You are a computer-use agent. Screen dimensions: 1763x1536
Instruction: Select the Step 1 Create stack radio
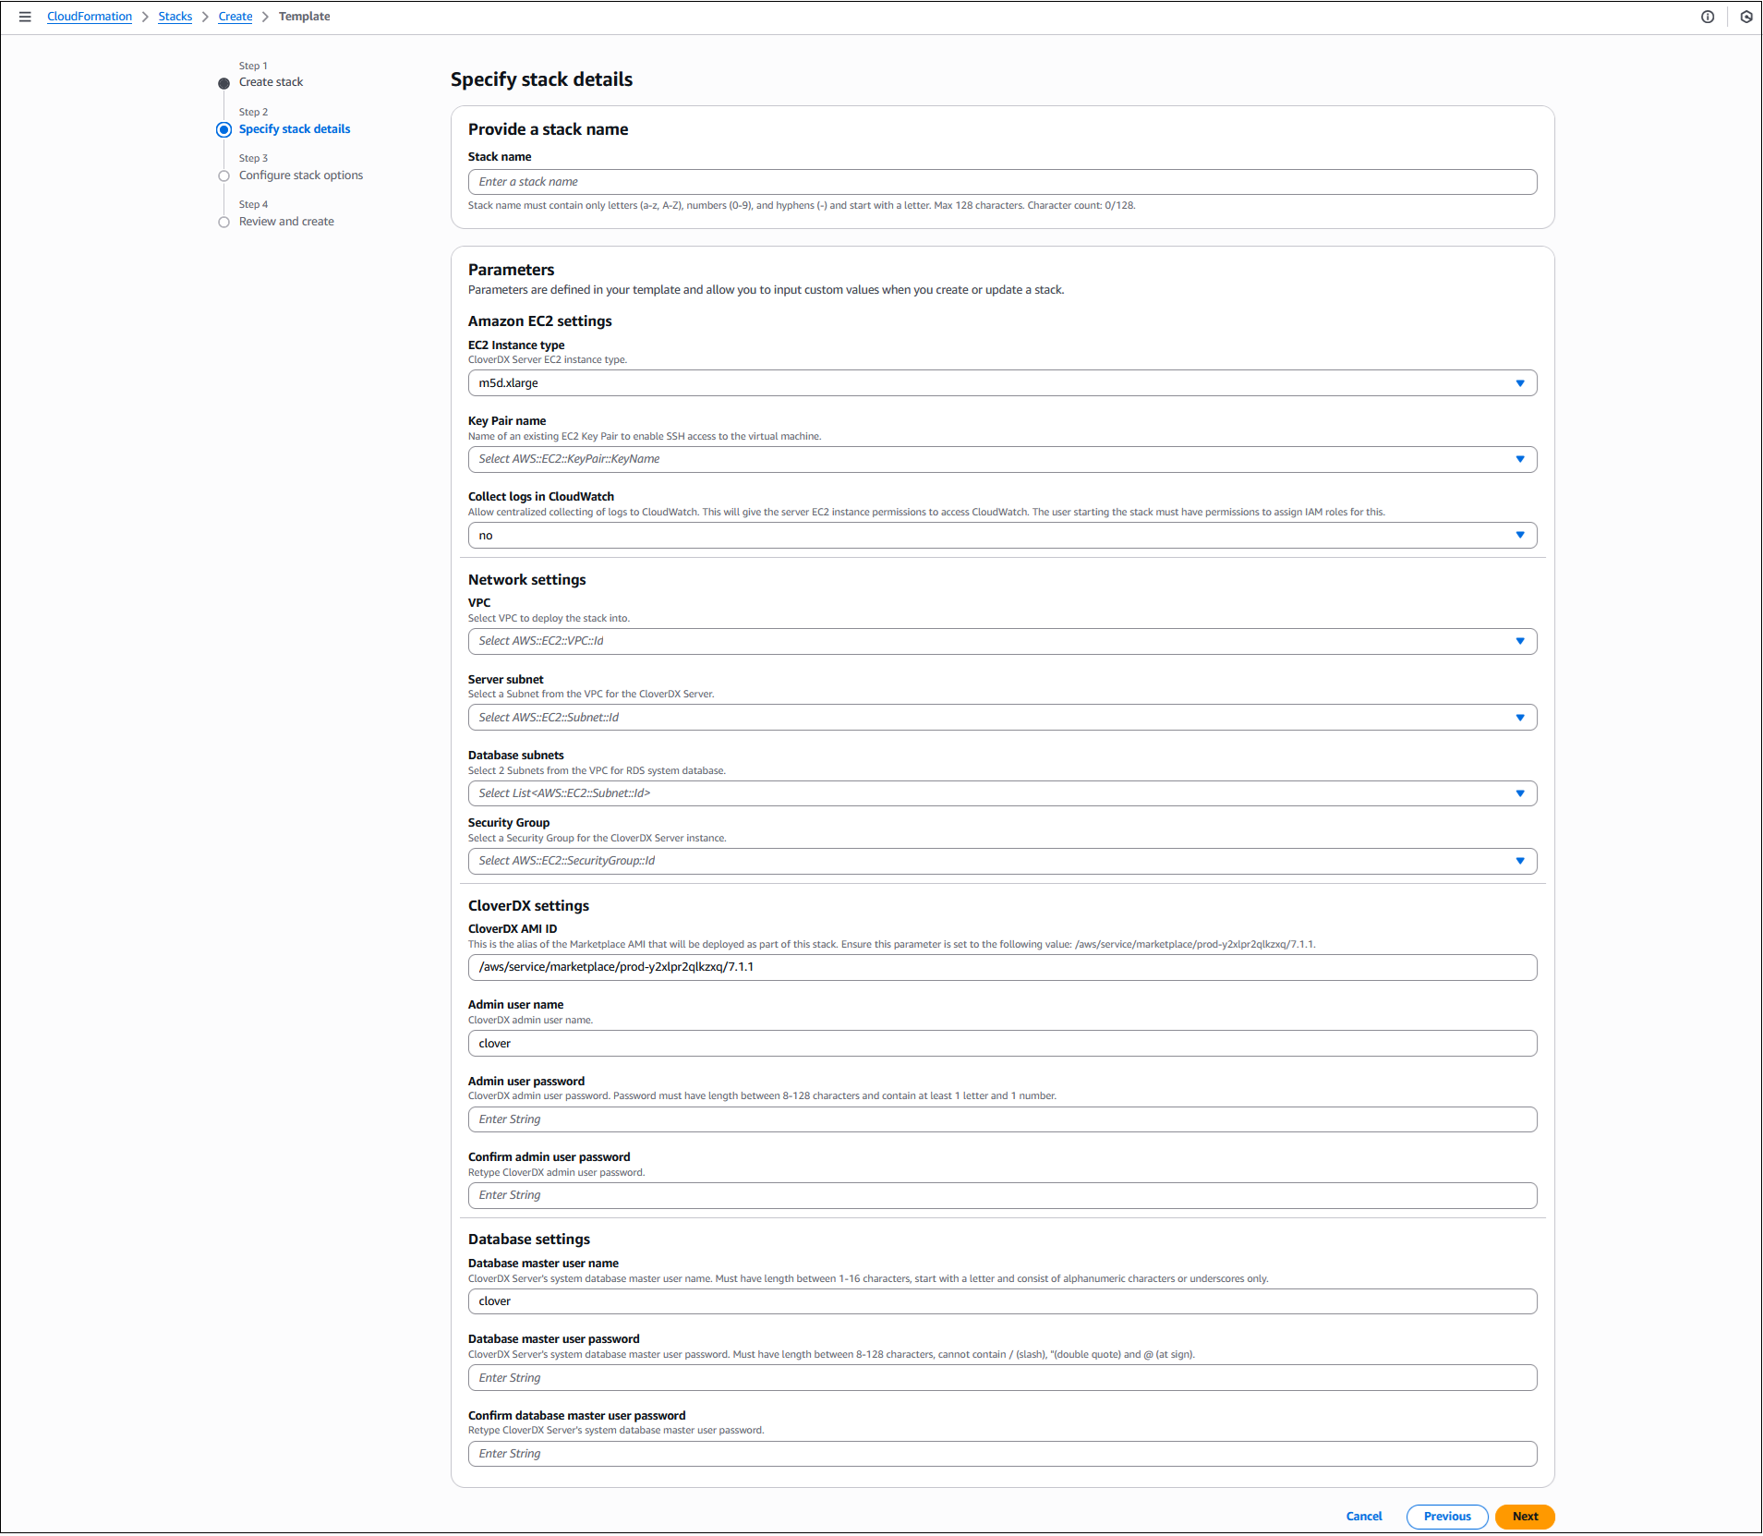(x=223, y=82)
